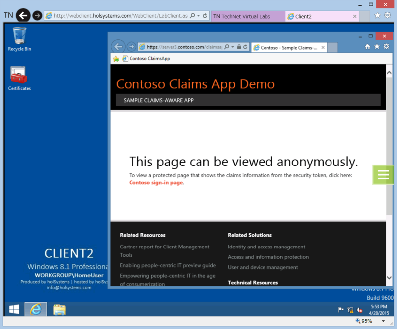Screen dimensions: 397x329
Task: Click the muted speaker tray icon
Action: 359,310
